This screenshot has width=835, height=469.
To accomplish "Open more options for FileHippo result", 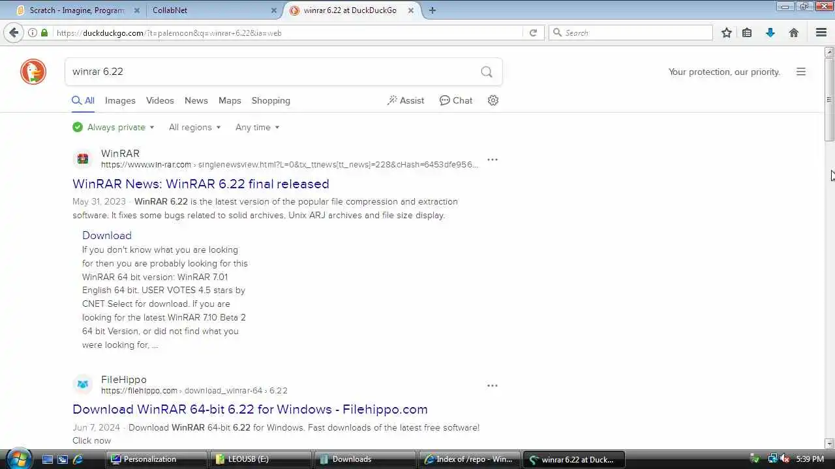I will click(x=493, y=386).
